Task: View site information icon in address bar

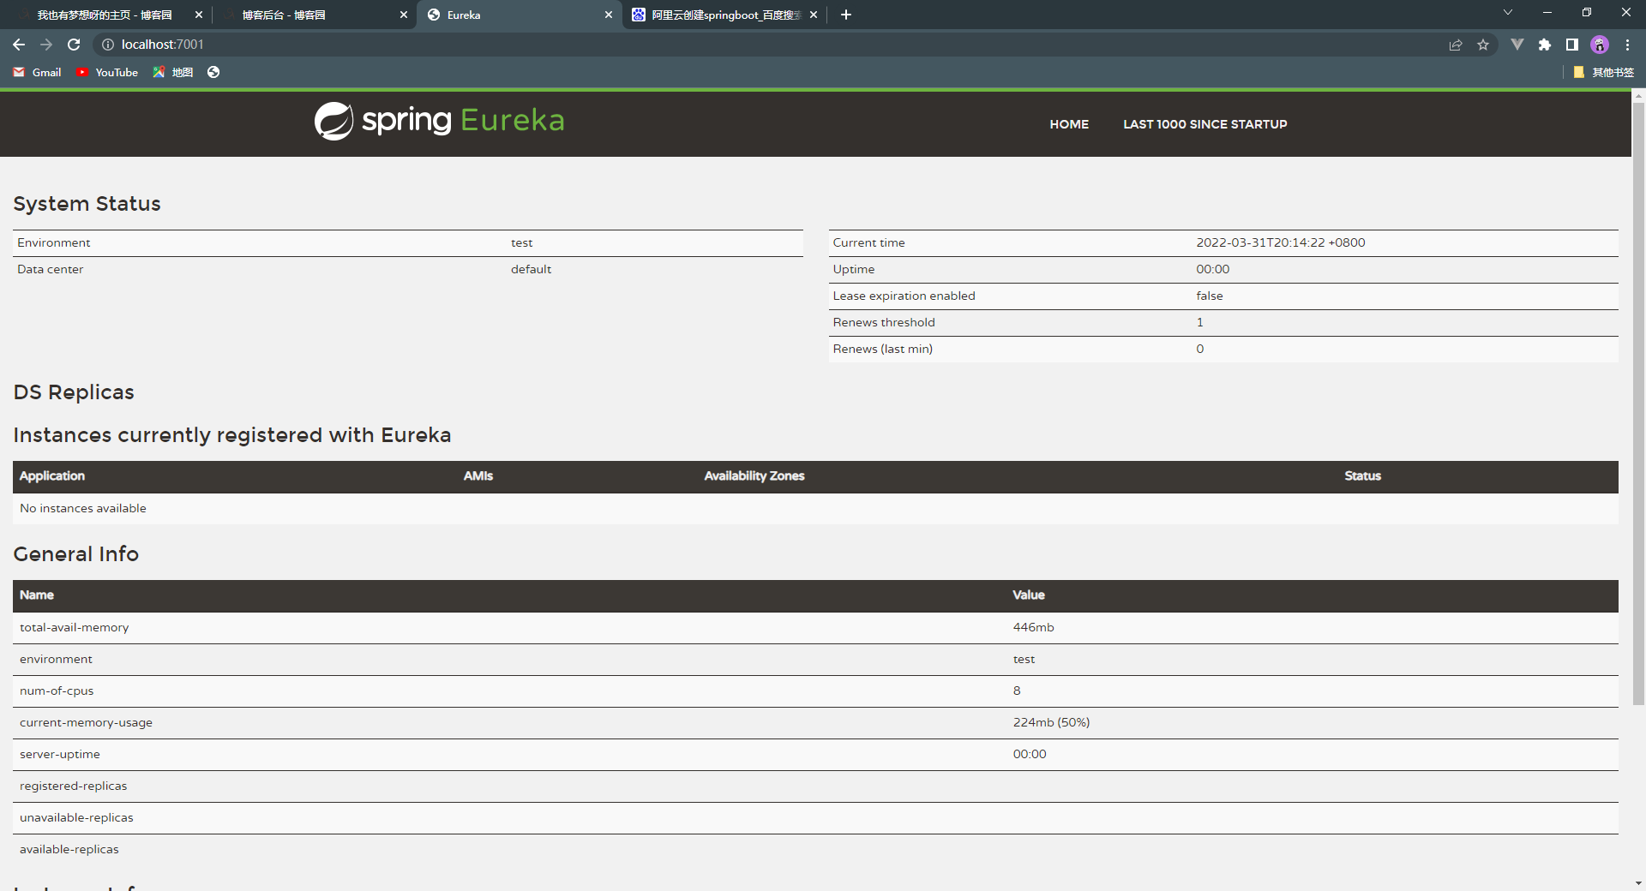Action: 108,45
